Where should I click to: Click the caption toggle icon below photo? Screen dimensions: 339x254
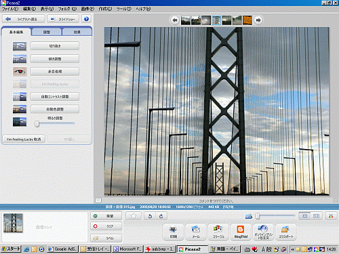pos(98,200)
